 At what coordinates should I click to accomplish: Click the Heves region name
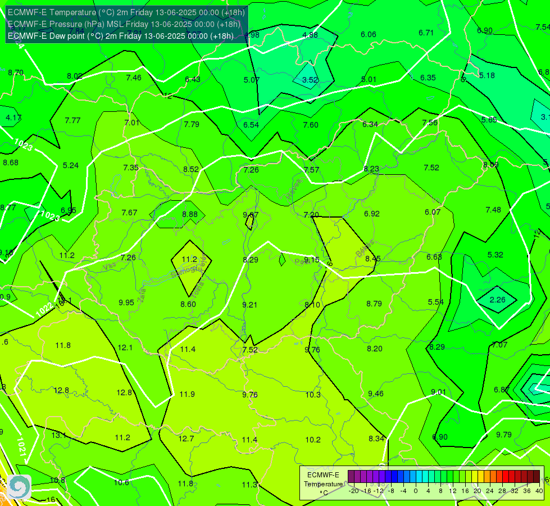294,189
